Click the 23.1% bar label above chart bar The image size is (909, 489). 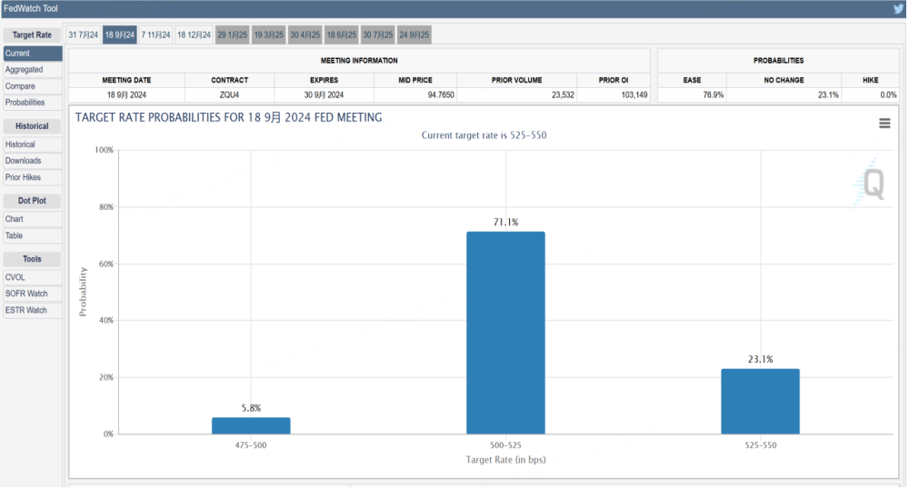(x=760, y=359)
